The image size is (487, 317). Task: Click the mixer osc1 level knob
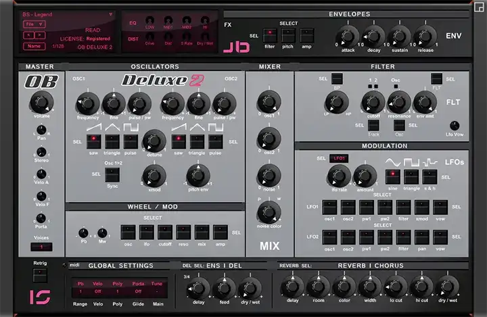[269, 101]
